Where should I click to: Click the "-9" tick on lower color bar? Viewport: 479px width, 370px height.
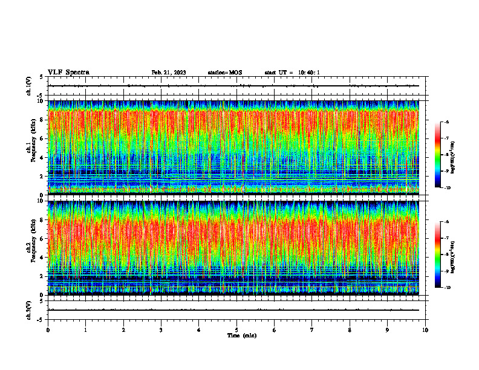446,271
